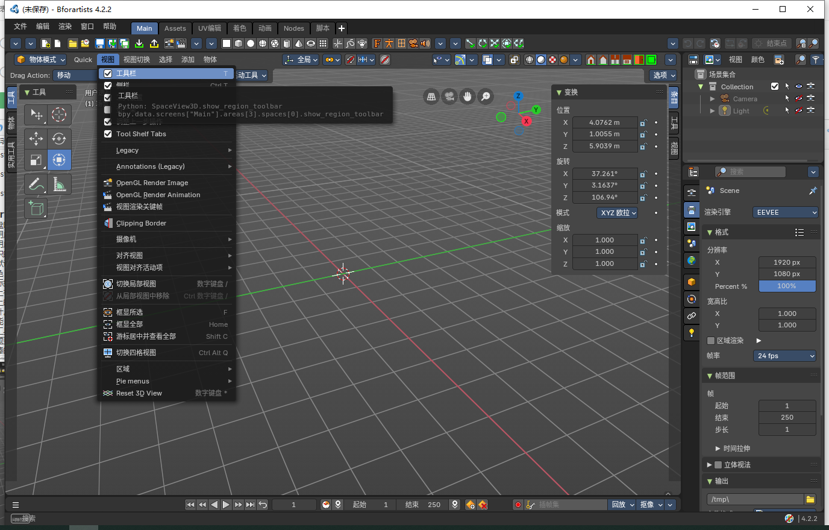Viewport: 829px width, 530px height.
Task: Click Reset 3D View menu entry
Action: coord(167,393)
